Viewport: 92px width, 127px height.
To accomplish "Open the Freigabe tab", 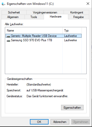I will (78, 17).
